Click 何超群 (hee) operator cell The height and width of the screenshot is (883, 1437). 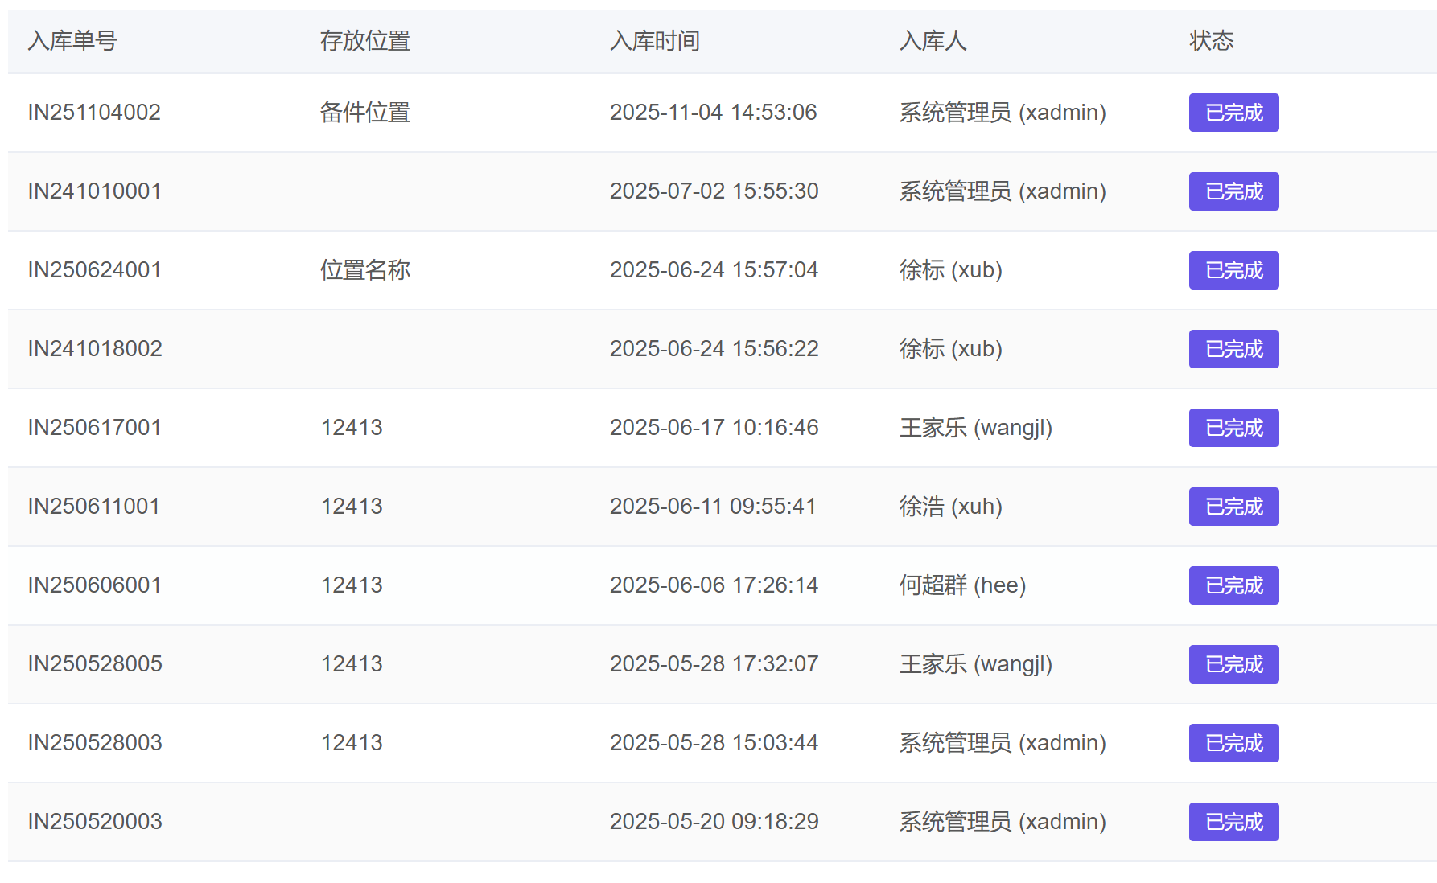click(962, 585)
